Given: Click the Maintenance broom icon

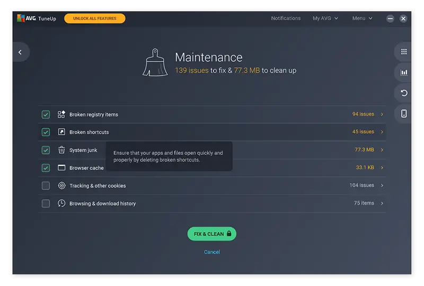Looking at the screenshot, I should click(155, 62).
